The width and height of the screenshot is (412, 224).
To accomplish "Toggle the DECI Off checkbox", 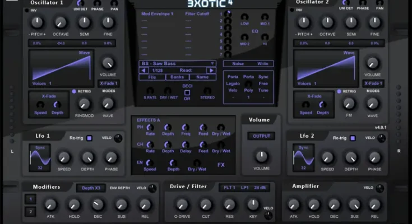I will [187, 93].
